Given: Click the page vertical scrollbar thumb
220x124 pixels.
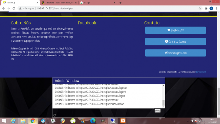Looking at the screenshot, I should (x=218, y=101).
